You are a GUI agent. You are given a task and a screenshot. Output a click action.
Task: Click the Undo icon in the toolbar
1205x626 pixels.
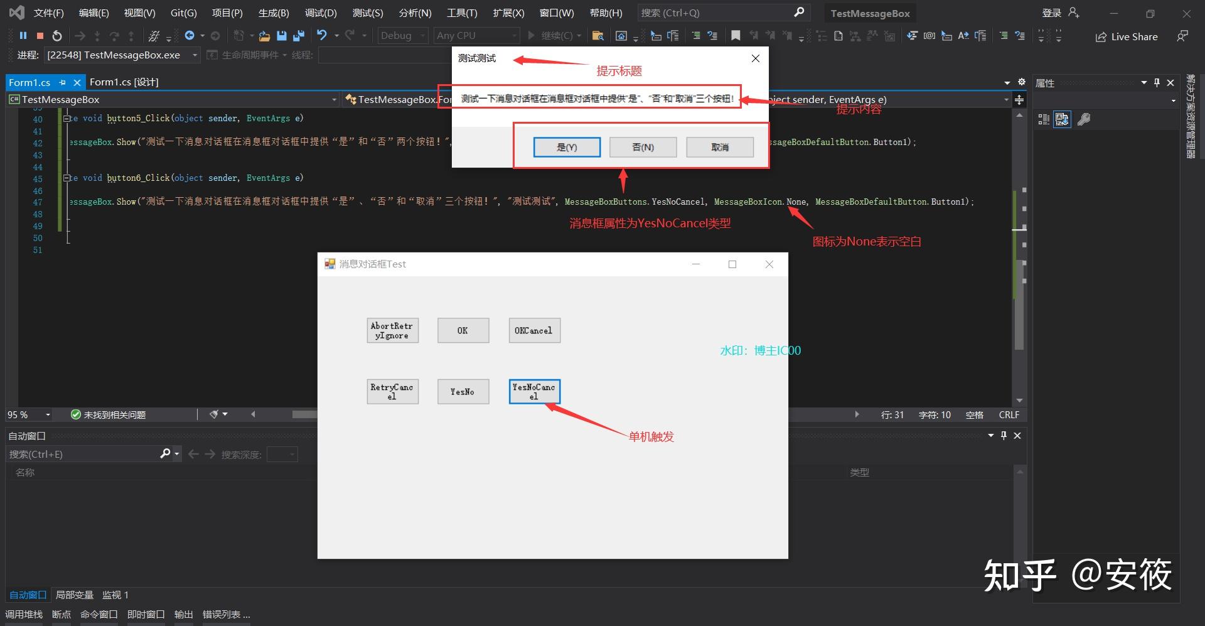coord(322,35)
